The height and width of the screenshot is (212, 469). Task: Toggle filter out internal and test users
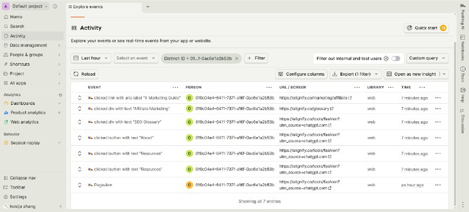396,59
